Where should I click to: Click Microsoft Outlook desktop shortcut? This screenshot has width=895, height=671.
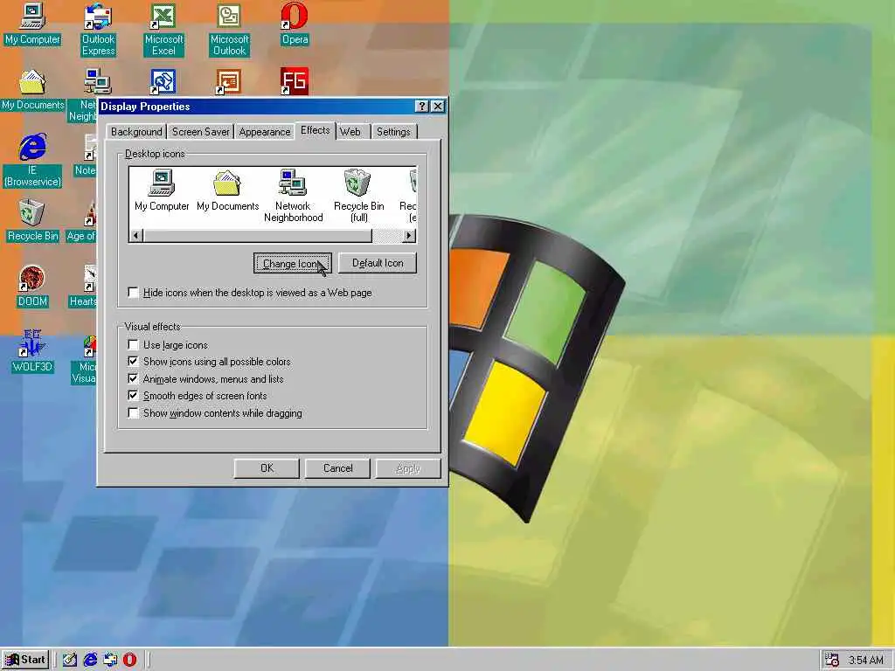coord(229,29)
